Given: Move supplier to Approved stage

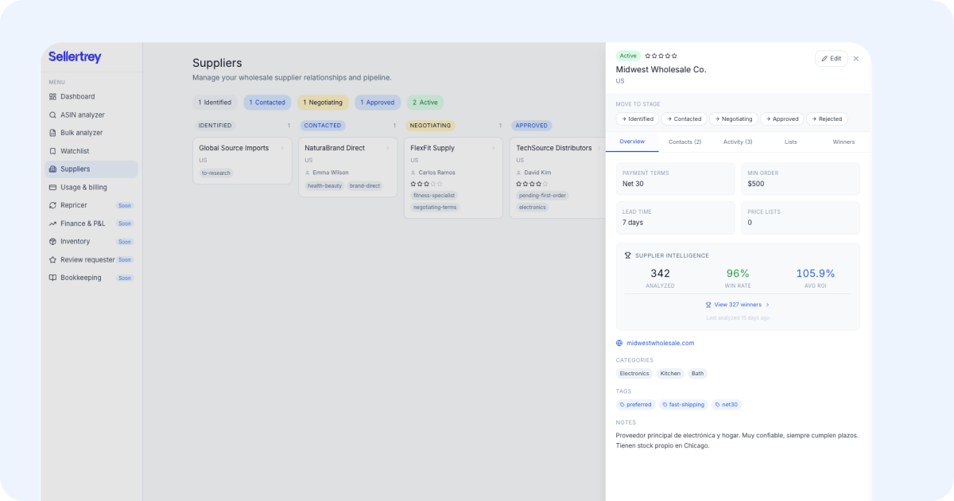Looking at the screenshot, I should pos(781,118).
